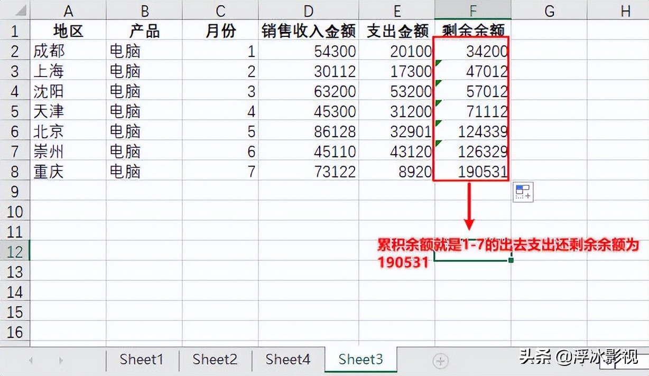Viewport: 649px width, 376px height.
Task: Select sales value 63200
Action: (x=309, y=91)
